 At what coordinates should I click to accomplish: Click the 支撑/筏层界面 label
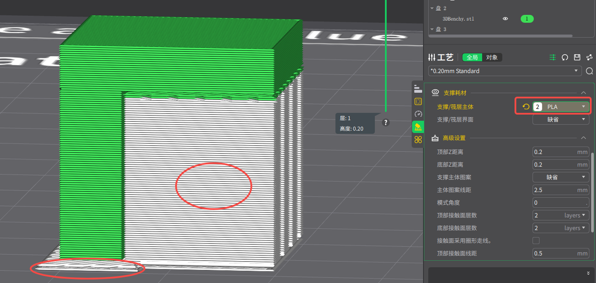[455, 120]
